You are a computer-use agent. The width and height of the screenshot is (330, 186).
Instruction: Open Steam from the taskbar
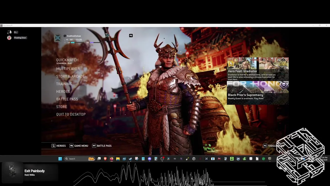tap(130, 159)
